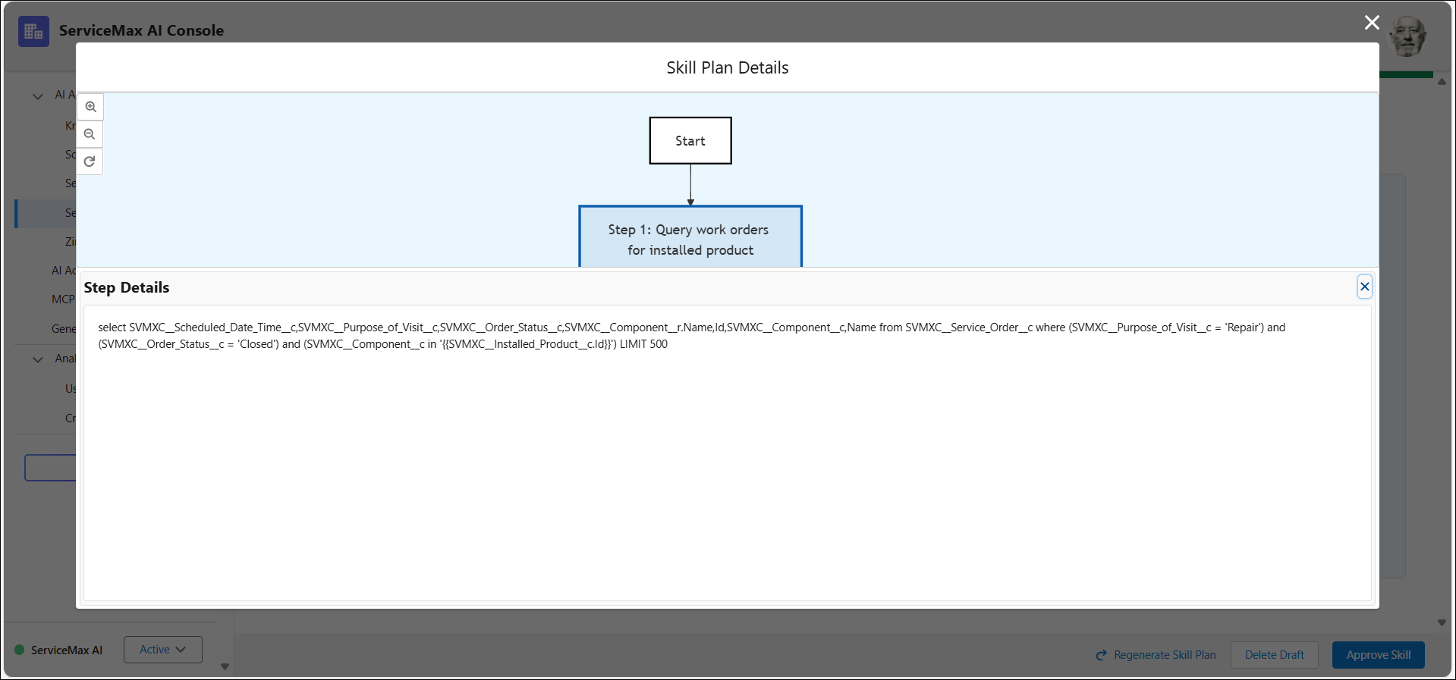Reset the skill plan diagram view
This screenshot has width=1456, height=680.
click(90, 161)
